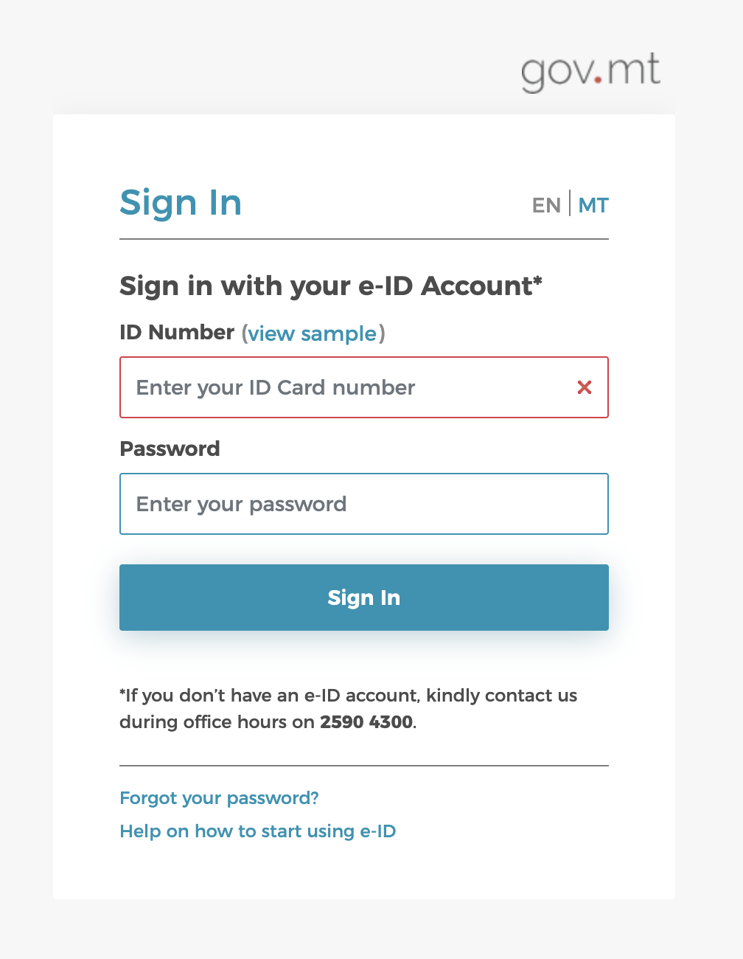Click the divider between EN and MT
This screenshot has width=743, height=959.
(x=570, y=204)
